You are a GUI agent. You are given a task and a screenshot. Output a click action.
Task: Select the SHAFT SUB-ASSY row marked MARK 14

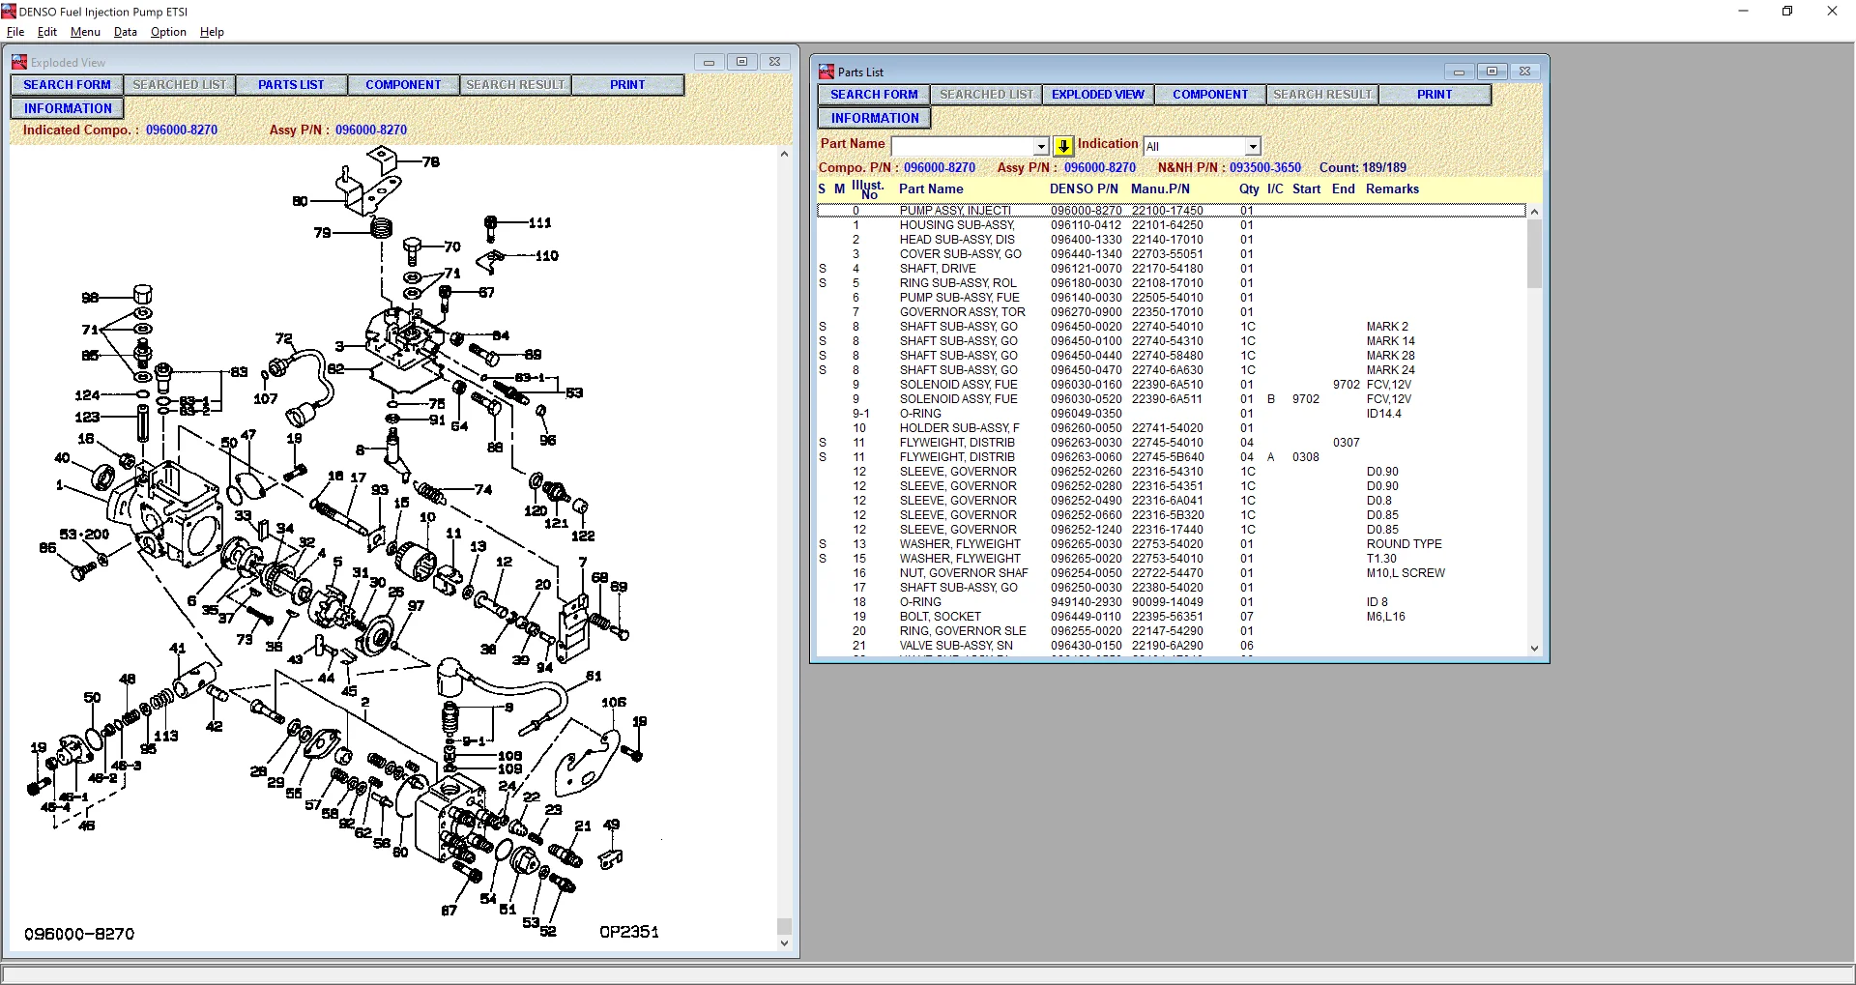(x=1172, y=341)
